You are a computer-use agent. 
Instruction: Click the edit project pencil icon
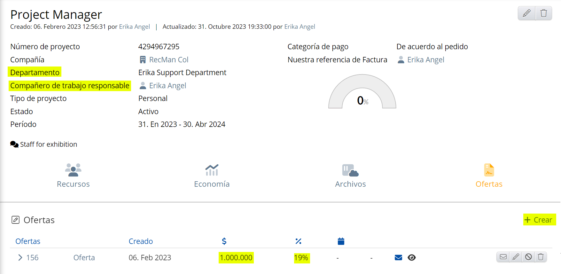[x=526, y=13]
